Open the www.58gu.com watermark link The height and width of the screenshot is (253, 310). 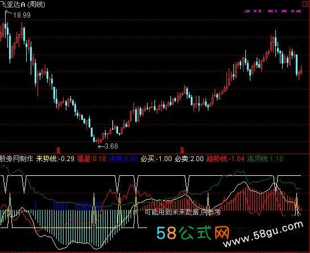(263, 234)
